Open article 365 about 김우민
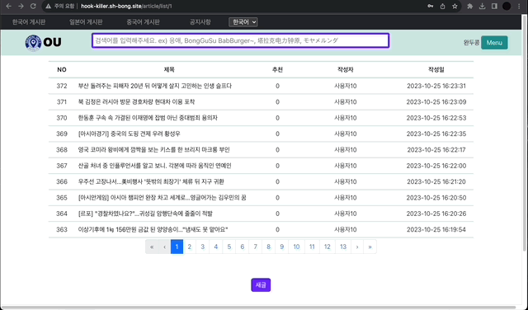528x310 pixels. pos(162,198)
